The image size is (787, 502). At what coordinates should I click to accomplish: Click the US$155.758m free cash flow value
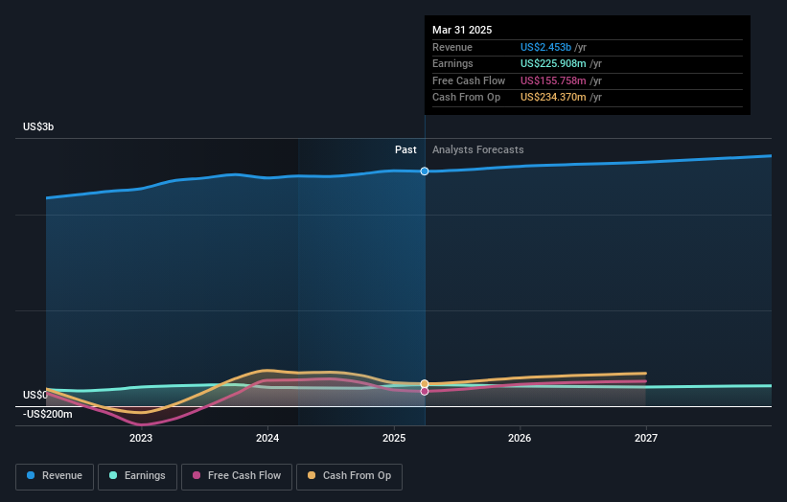click(x=553, y=80)
